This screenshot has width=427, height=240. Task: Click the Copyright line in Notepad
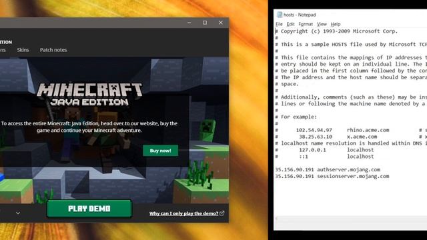click(336, 31)
